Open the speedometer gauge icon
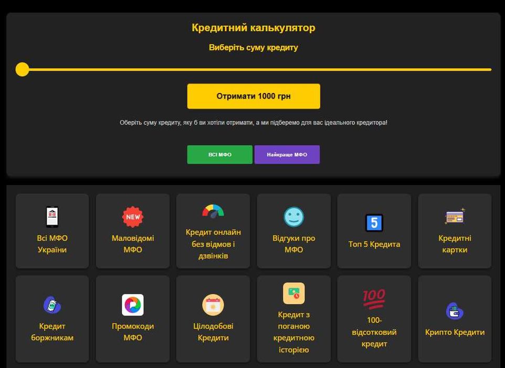Image resolution: width=505 pixels, height=368 pixels. (213, 211)
